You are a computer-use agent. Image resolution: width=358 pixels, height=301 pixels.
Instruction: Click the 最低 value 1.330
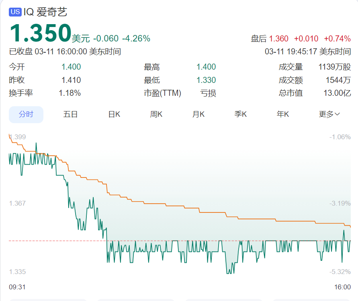pyautogui.click(x=206, y=80)
